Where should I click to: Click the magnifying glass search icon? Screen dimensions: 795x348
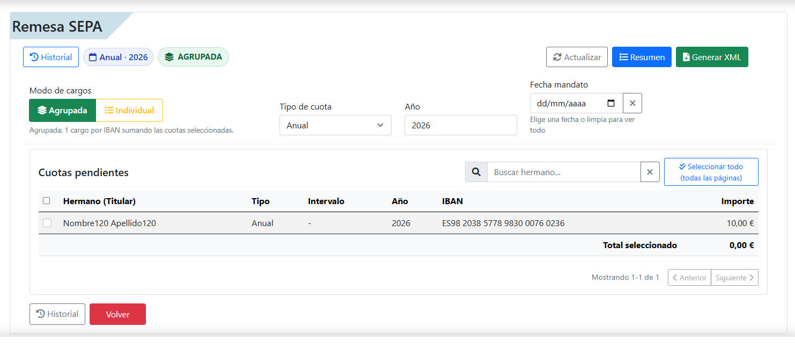click(476, 172)
